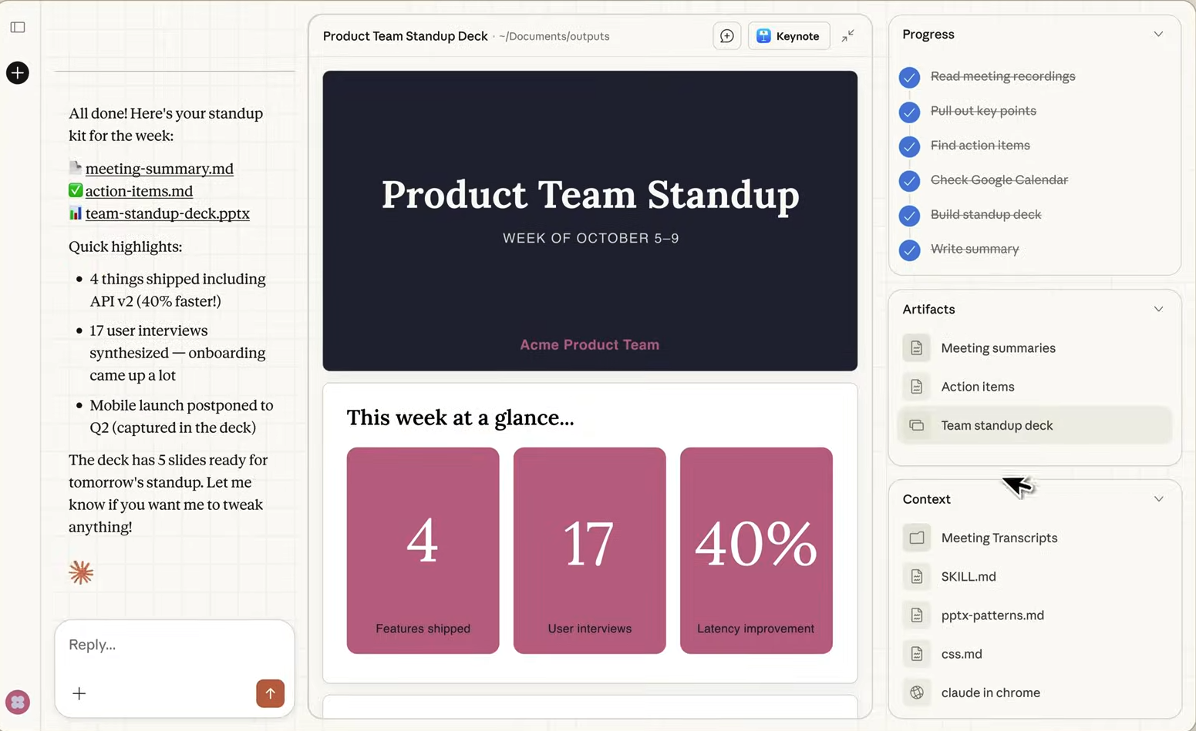Click the comment bubble icon in header
This screenshot has height=731, width=1196.
(x=726, y=36)
